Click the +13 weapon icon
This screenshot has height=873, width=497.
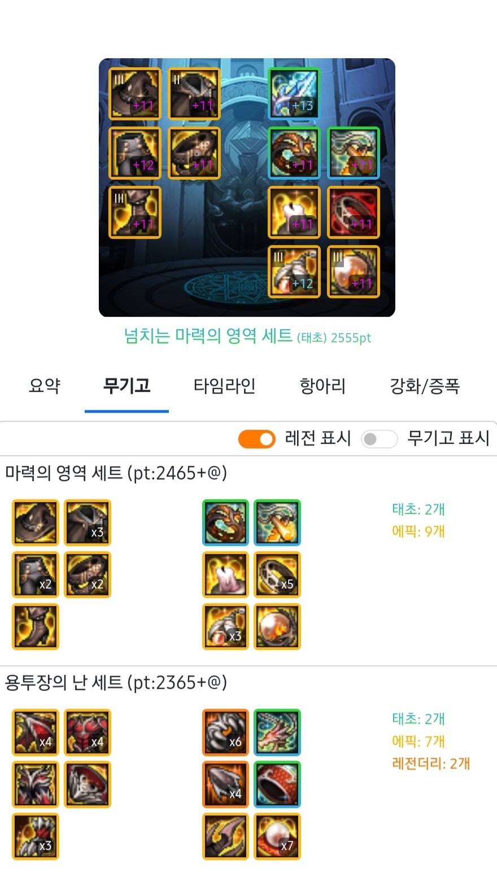pyautogui.click(x=294, y=94)
